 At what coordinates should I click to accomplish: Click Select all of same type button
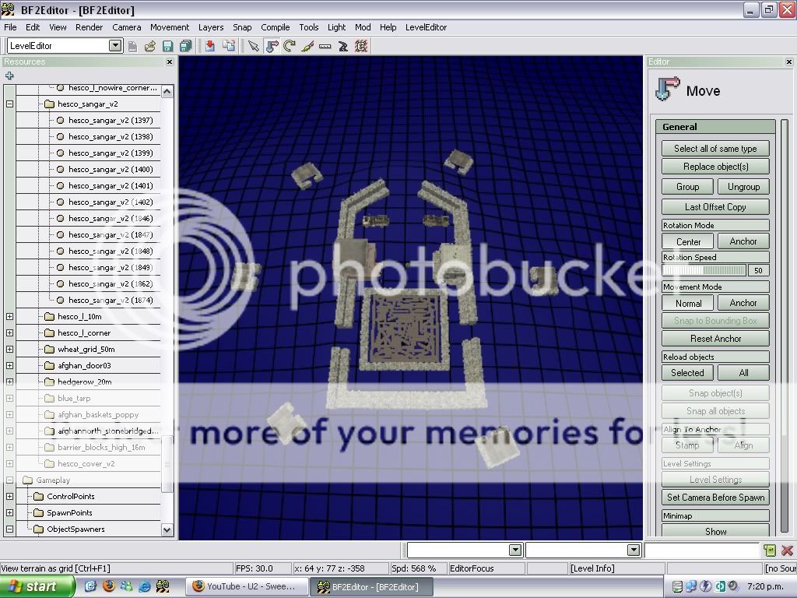pyautogui.click(x=714, y=149)
